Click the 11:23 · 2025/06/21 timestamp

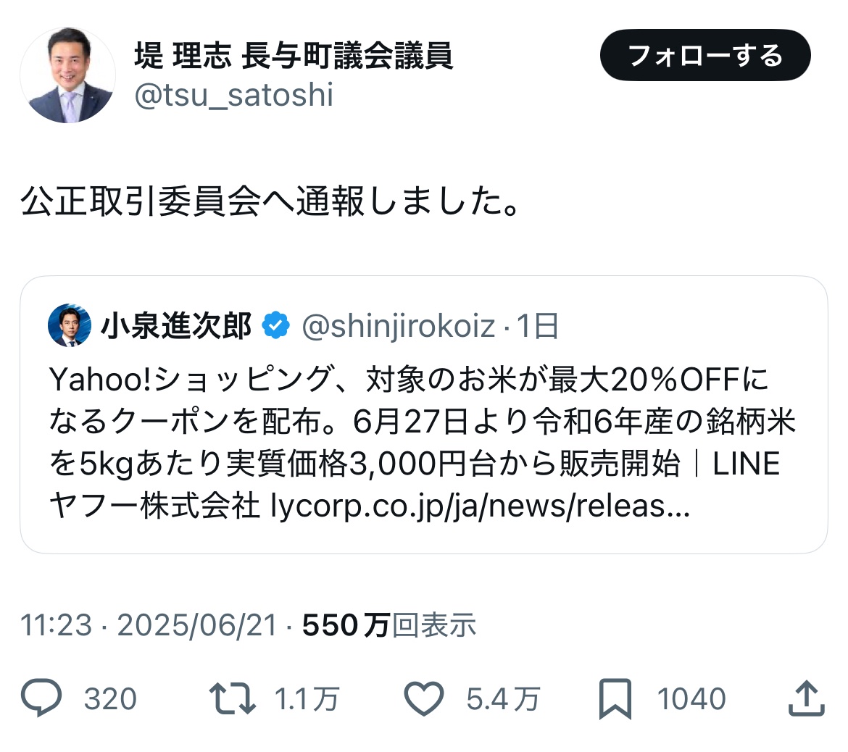pyautogui.click(x=149, y=625)
